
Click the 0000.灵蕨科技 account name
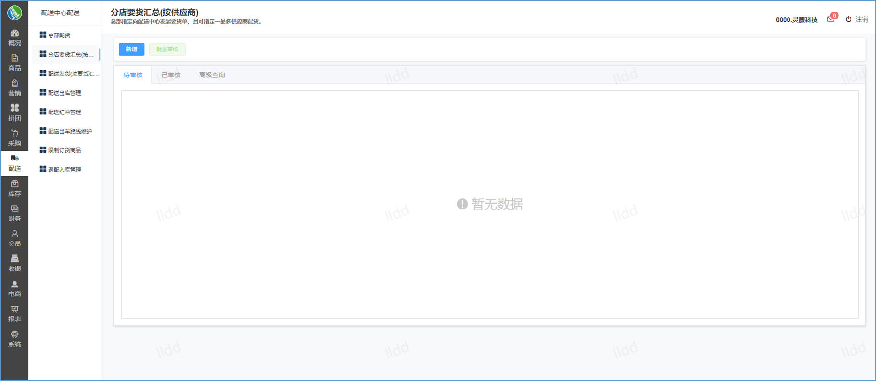797,20
